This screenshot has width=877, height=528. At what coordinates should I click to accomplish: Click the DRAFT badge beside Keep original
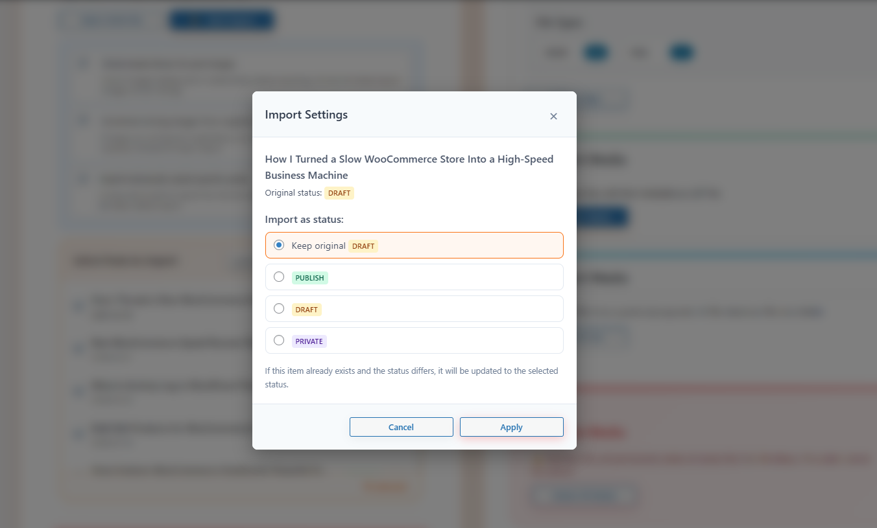[363, 246]
